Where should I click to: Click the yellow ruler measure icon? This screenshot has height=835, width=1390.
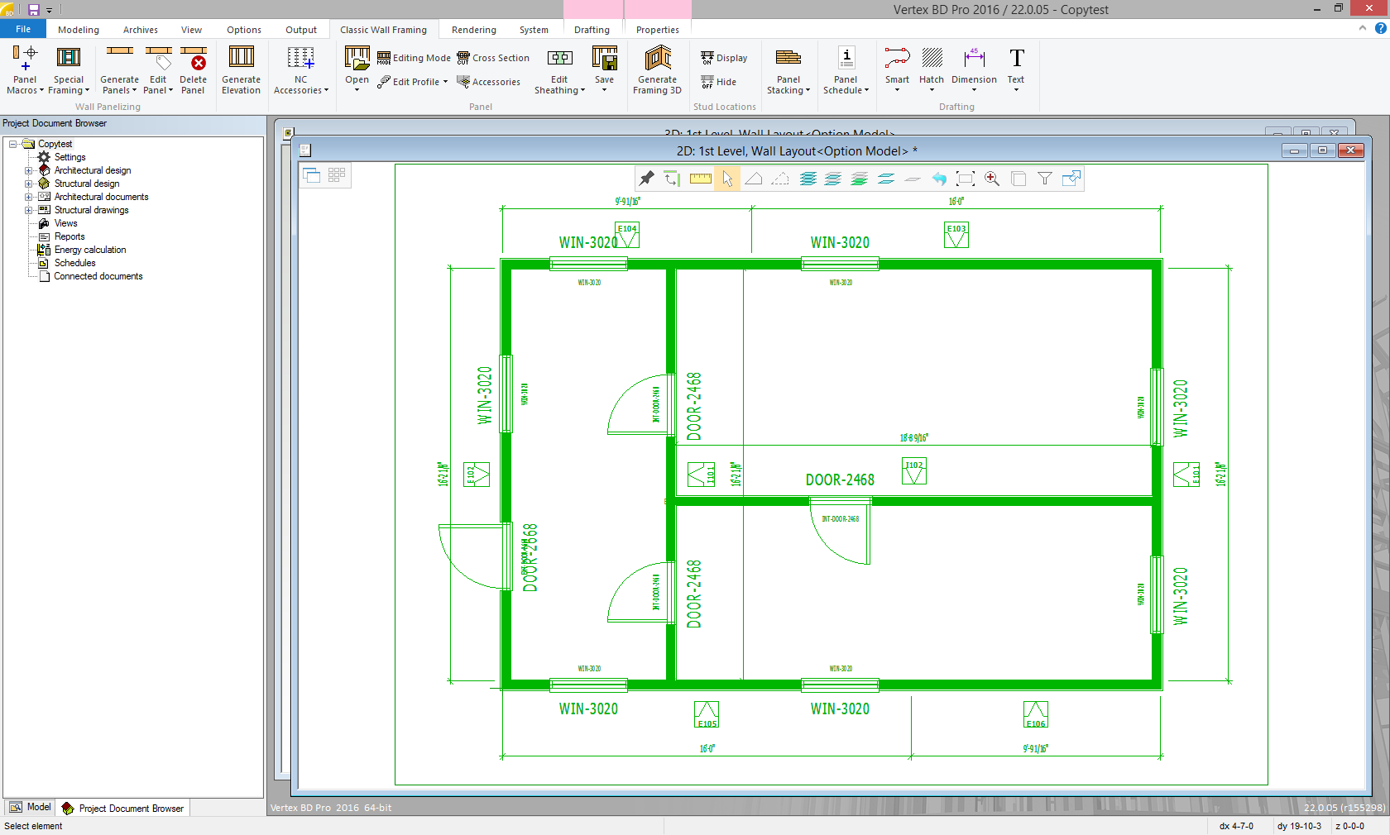click(x=701, y=179)
